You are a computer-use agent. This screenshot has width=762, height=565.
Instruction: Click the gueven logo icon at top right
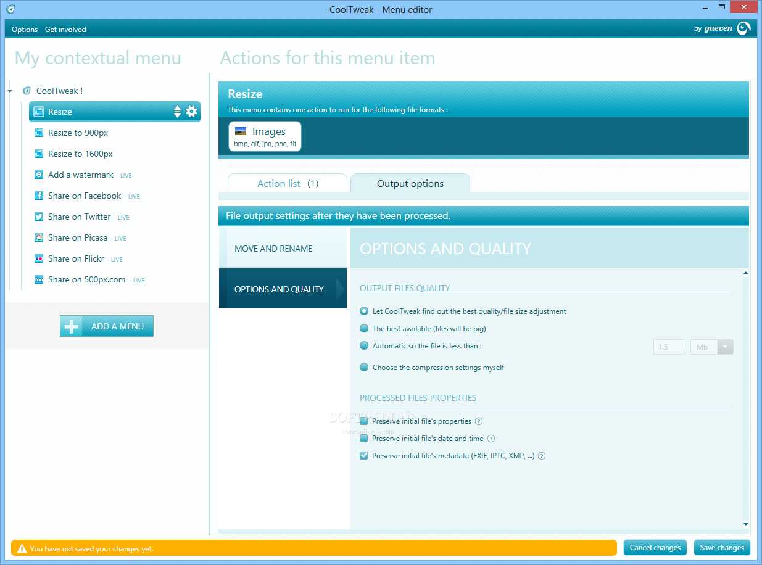click(744, 28)
